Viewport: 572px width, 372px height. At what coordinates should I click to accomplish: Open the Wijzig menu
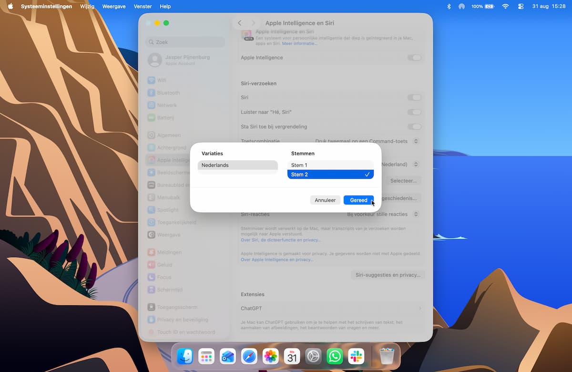tap(87, 6)
